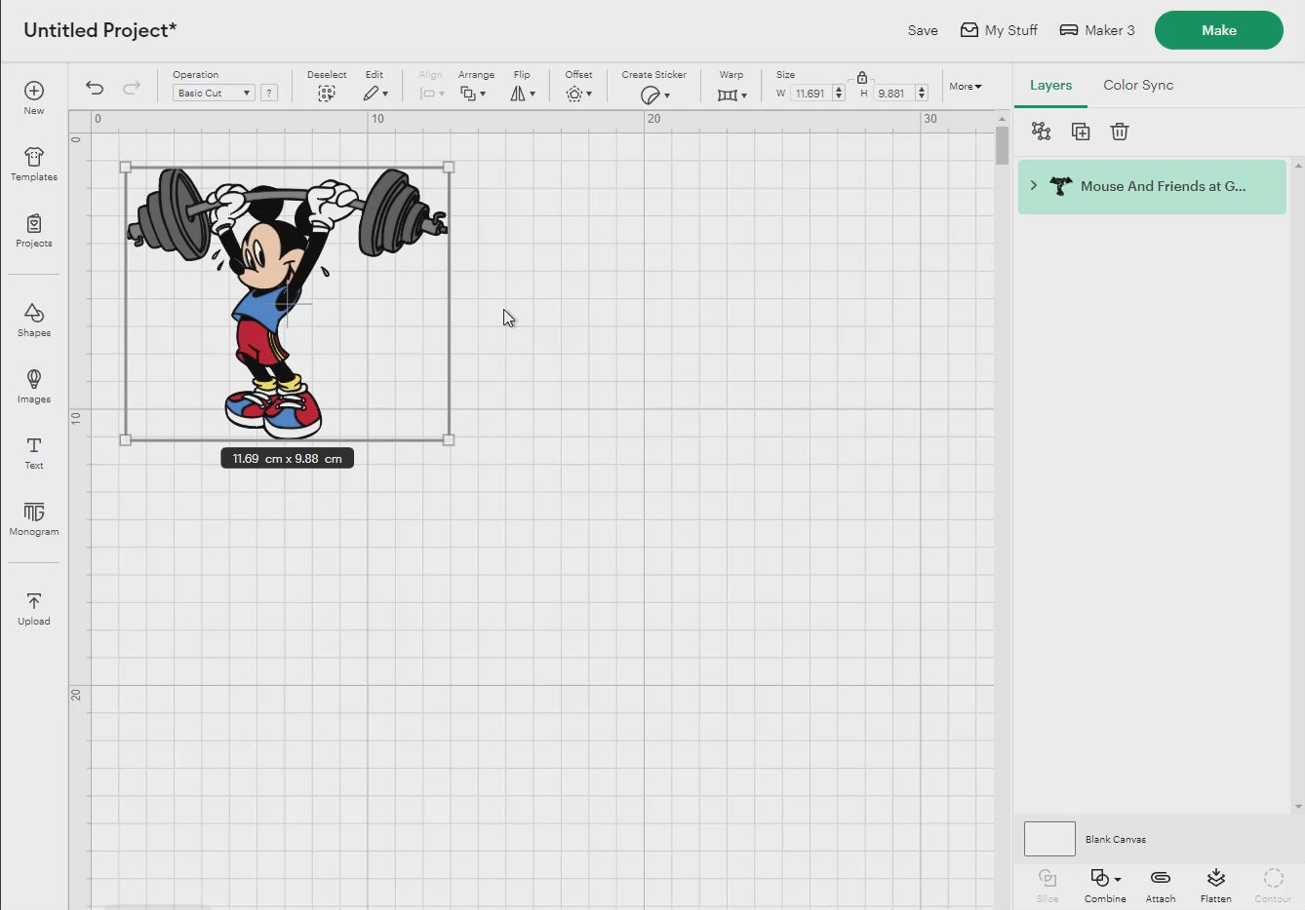Click the Undo arrow
The height and width of the screenshot is (910, 1305).
point(95,88)
